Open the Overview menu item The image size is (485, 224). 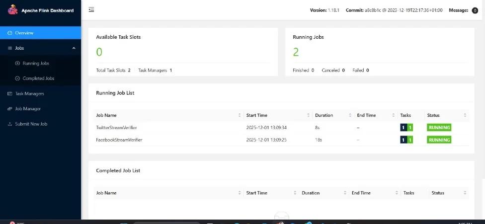pyautogui.click(x=41, y=33)
